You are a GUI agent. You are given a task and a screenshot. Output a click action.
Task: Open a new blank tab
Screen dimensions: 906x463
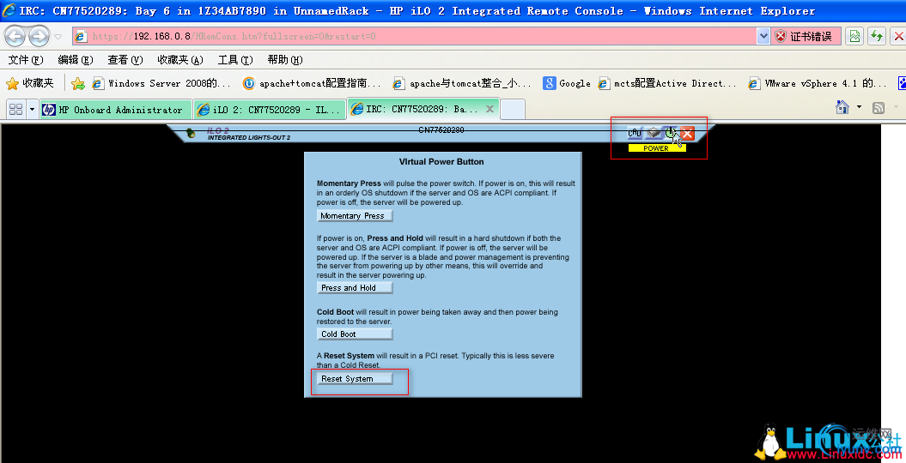click(513, 109)
